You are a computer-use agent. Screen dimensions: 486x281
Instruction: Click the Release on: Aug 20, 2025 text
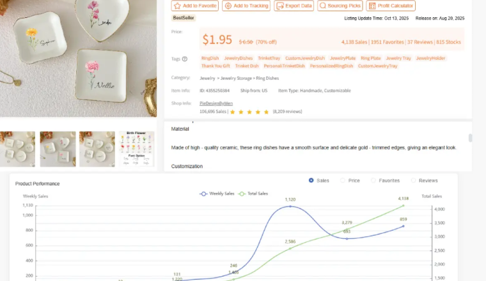click(440, 19)
